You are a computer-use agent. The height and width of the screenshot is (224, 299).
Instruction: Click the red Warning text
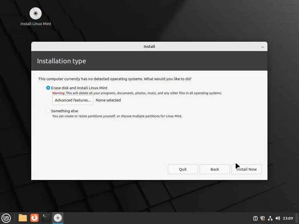click(x=58, y=93)
